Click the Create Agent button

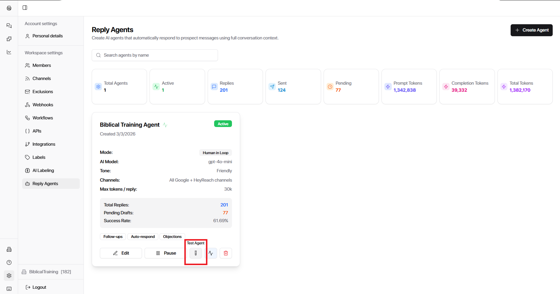pos(531,30)
